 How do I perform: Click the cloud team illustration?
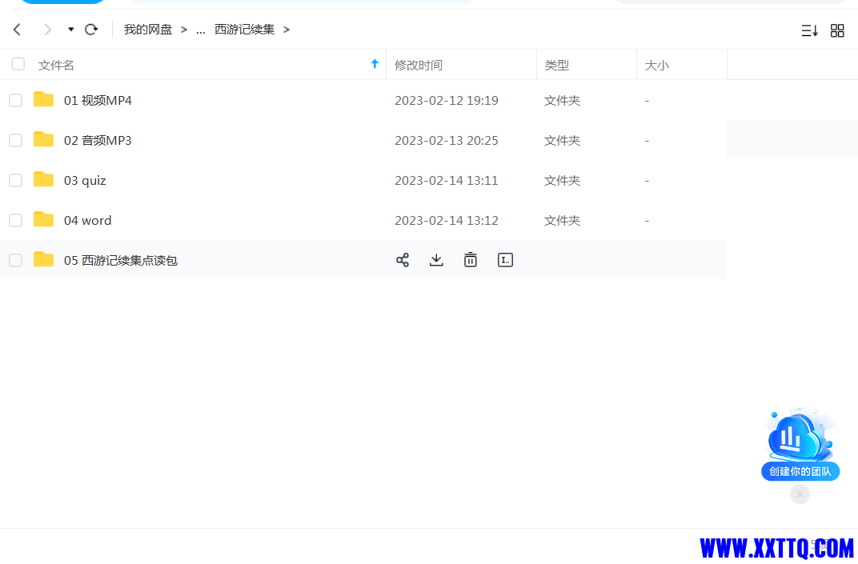[800, 435]
